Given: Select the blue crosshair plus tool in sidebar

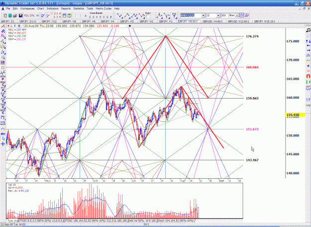Looking at the screenshot, I should click(x=3, y=144).
